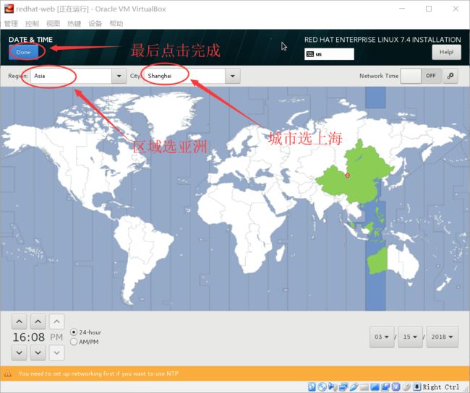Click the NTP networking warning message
This screenshot has width=470, height=393.
[x=98, y=373]
